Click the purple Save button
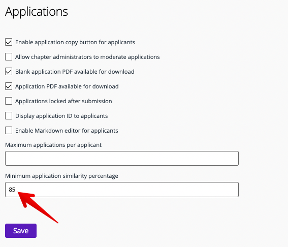288x247 pixels. pos(21,231)
